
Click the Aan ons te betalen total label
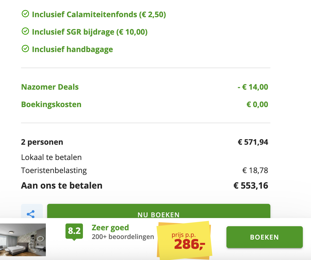coord(62,186)
